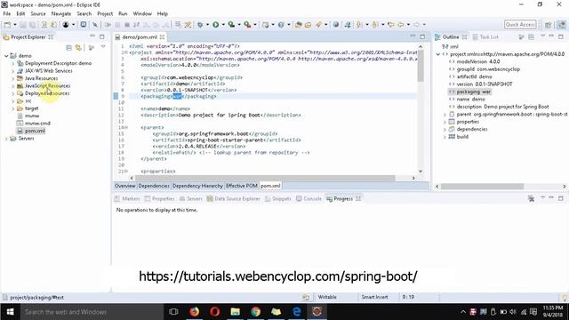
Task: Open the Window menu
Action: 142,13
